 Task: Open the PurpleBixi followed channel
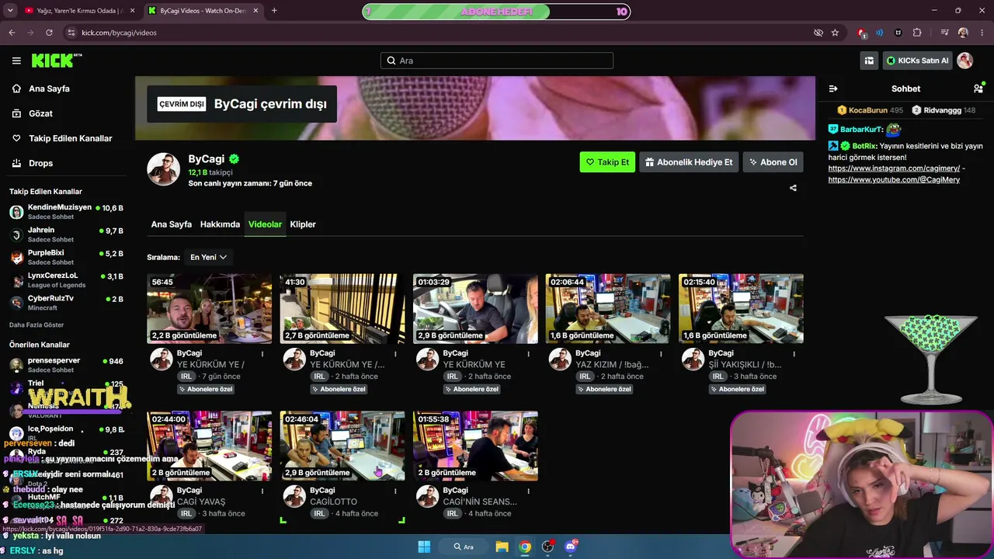pos(66,257)
